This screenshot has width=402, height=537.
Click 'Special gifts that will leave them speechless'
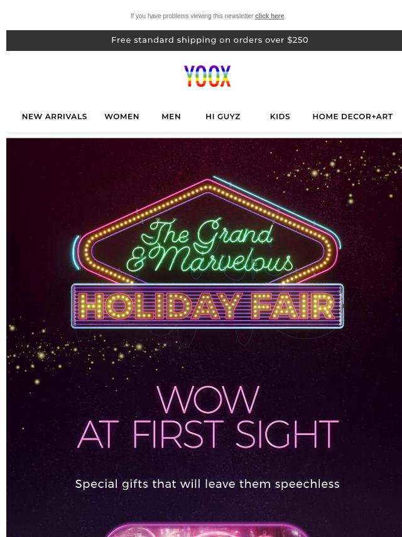tap(207, 484)
